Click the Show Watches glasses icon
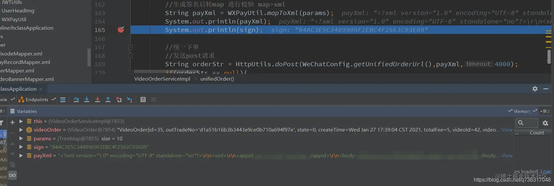This screenshot has width=554, height=186. point(12,176)
